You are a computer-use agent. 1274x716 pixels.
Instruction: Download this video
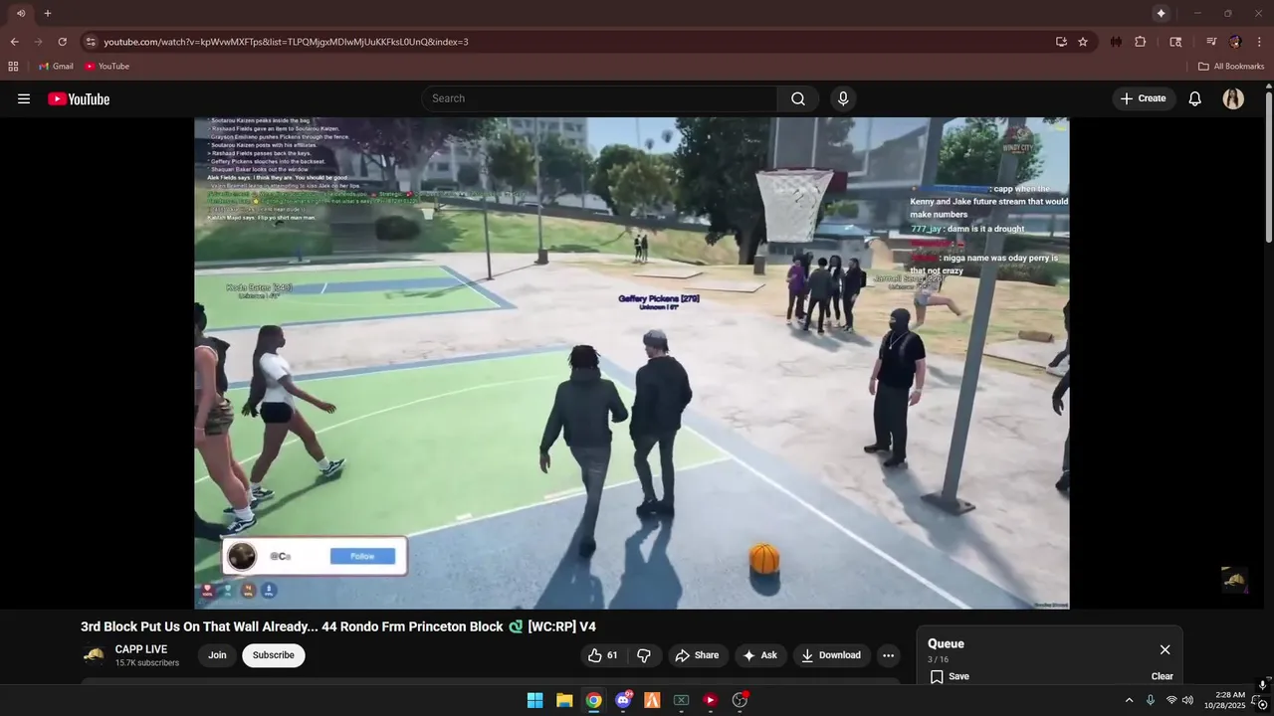[x=830, y=655]
